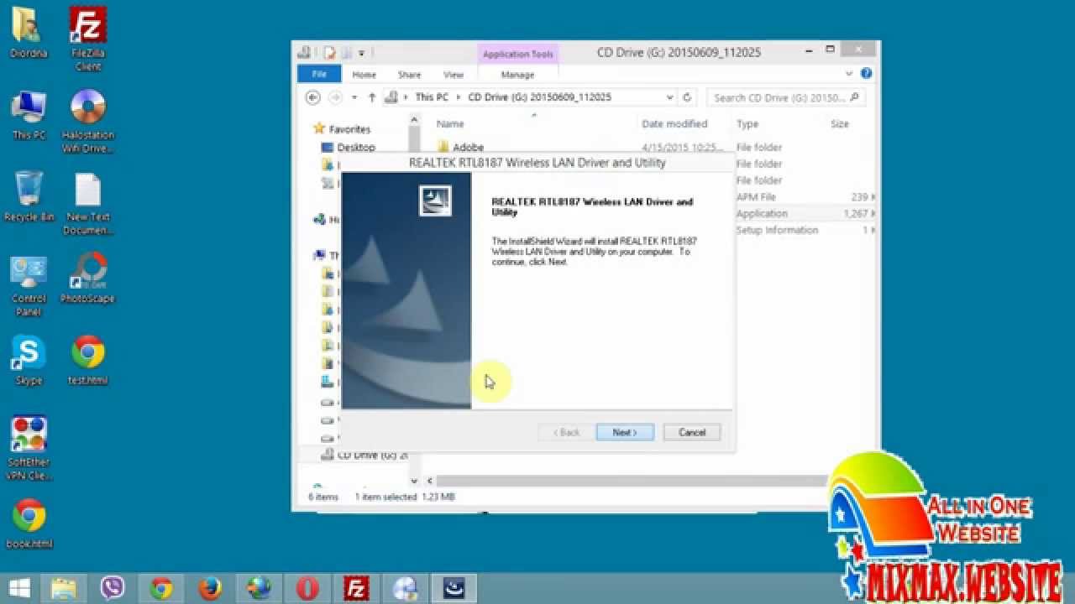
Task: Open Explorer help via the question mark icon
Action: coord(866,74)
